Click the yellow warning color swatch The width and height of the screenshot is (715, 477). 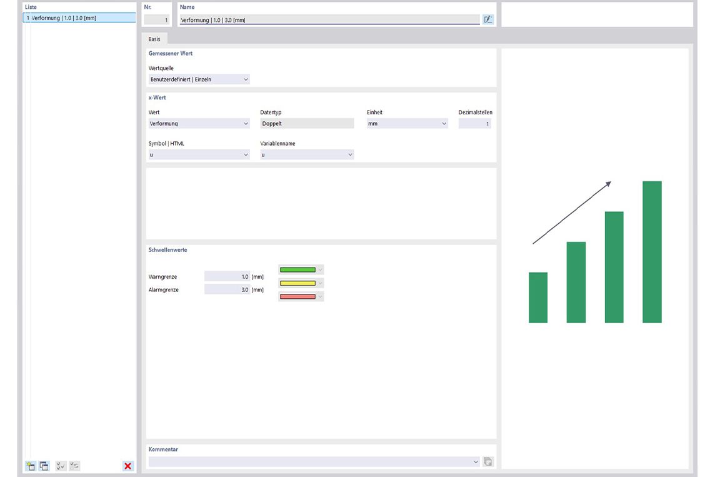[x=298, y=283]
